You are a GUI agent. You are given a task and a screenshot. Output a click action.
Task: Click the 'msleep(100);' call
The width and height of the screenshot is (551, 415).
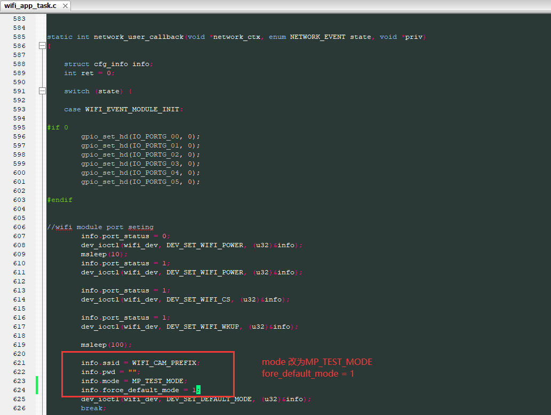pos(107,345)
